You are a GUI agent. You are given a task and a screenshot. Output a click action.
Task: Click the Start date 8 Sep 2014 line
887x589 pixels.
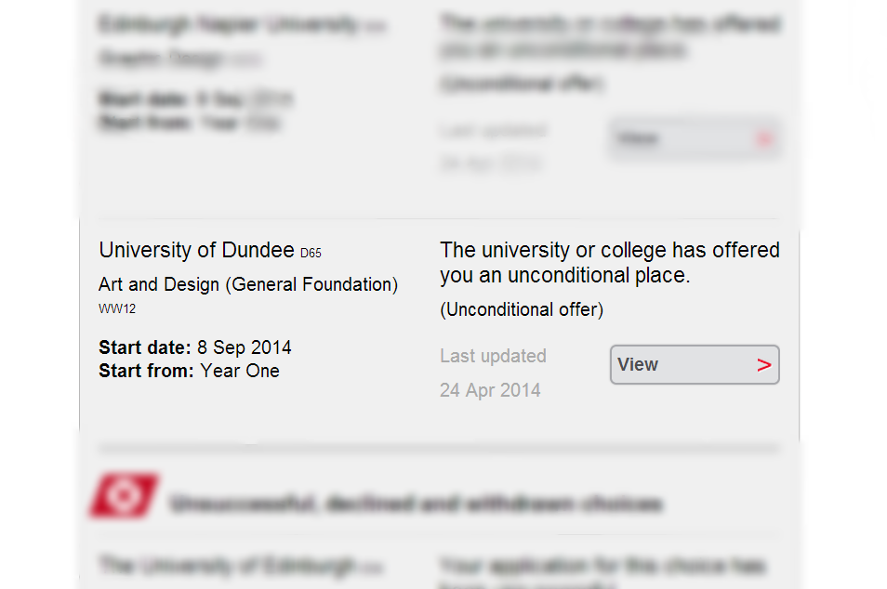(195, 347)
